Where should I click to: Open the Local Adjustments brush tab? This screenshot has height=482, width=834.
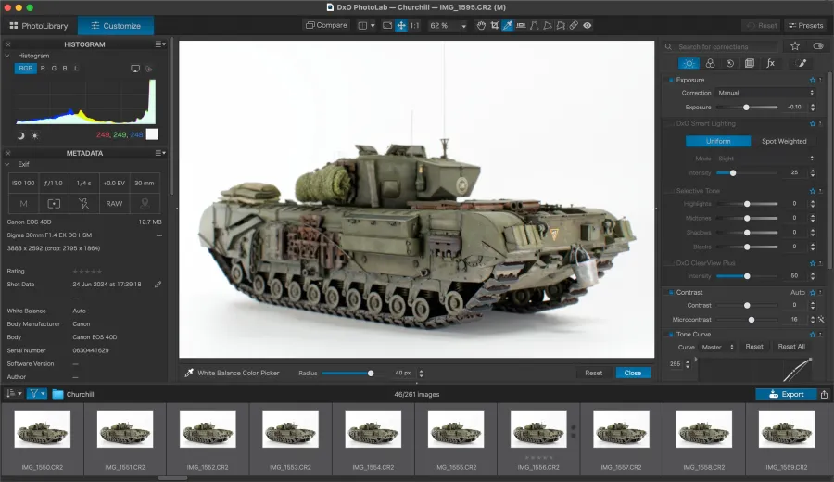[802, 63]
